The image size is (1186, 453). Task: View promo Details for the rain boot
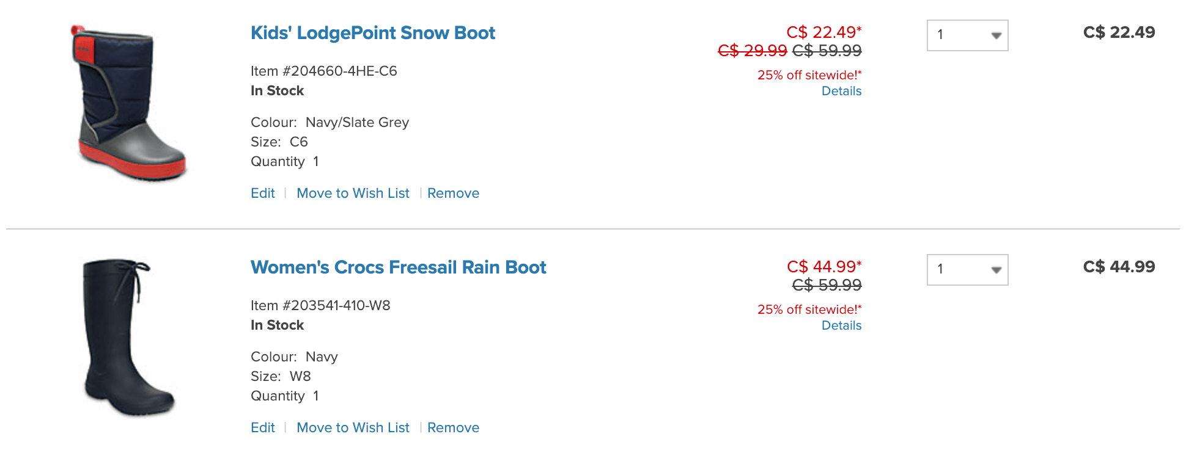(841, 325)
